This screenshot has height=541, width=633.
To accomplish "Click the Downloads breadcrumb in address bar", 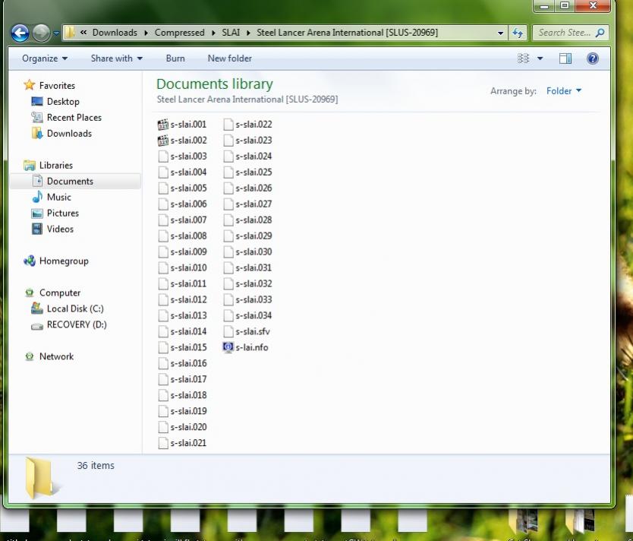I will [115, 33].
